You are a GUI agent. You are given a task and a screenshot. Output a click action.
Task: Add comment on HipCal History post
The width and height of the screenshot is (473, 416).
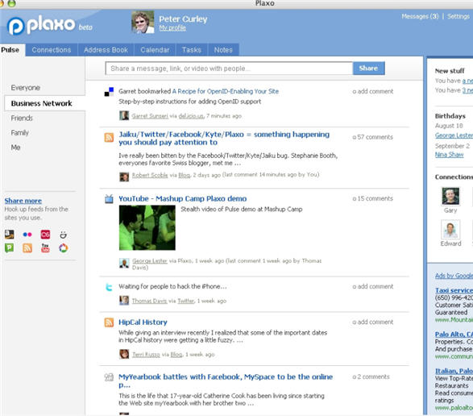373,322
